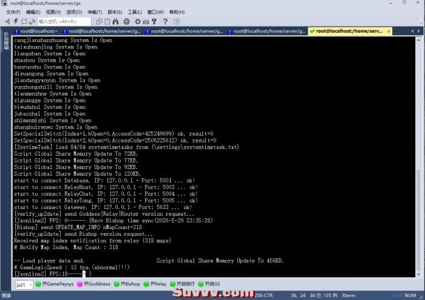Open the 传输(T) menu
Image resolution: width=425 pixels, height=300 pixels.
[x=95, y=12]
